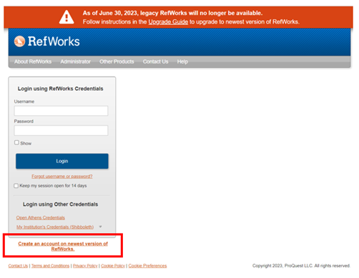
Task: Enable Keep my session open for 14 days
Action: (x=16, y=186)
